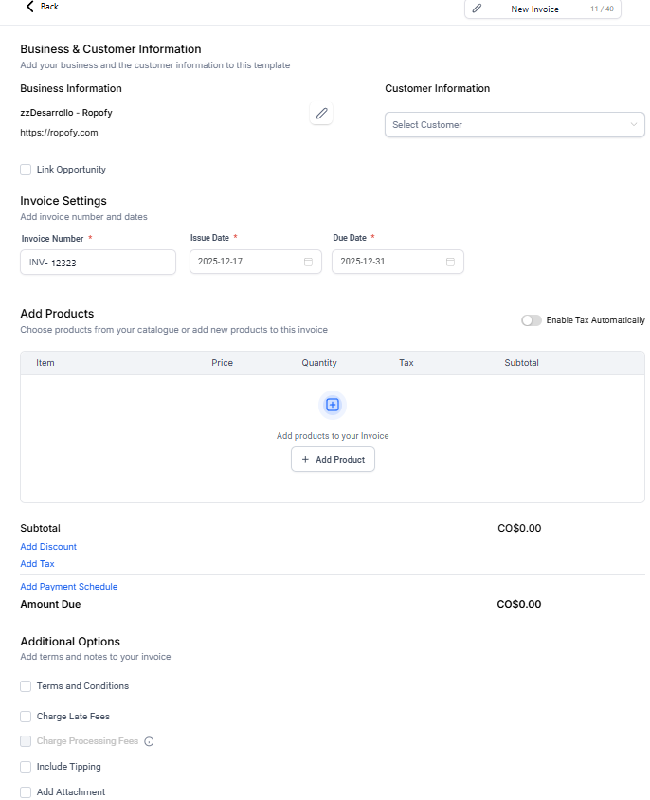Open the Select Customer dropdown
This screenshot has width=650, height=800.
(x=502, y=125)
